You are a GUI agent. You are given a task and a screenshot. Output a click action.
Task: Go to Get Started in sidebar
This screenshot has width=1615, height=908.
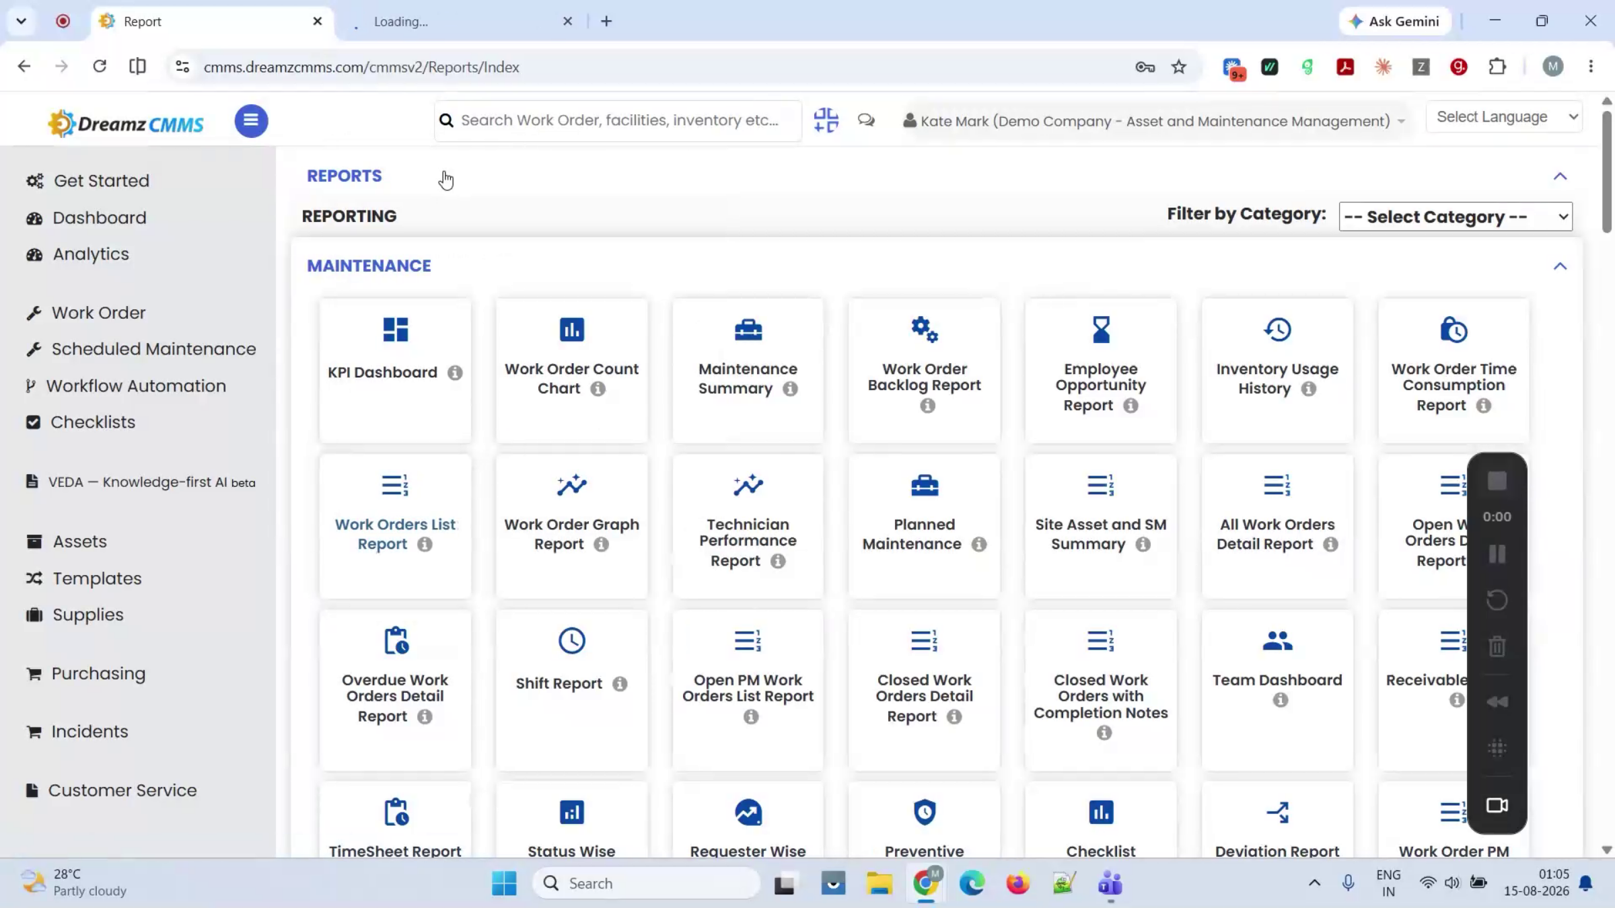click(88, 181)
